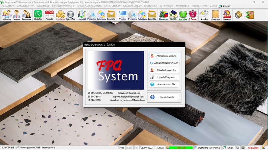
Task: Click the exit door toolbar icon
Action: 250,15
